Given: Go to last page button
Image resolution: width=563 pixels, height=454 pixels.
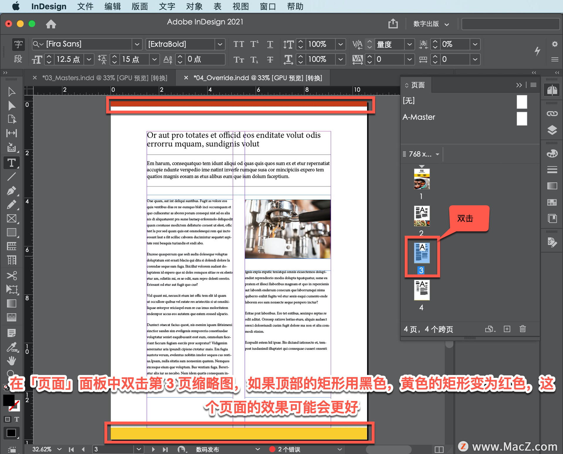Looking at the screenshot, I should [165, 449].
